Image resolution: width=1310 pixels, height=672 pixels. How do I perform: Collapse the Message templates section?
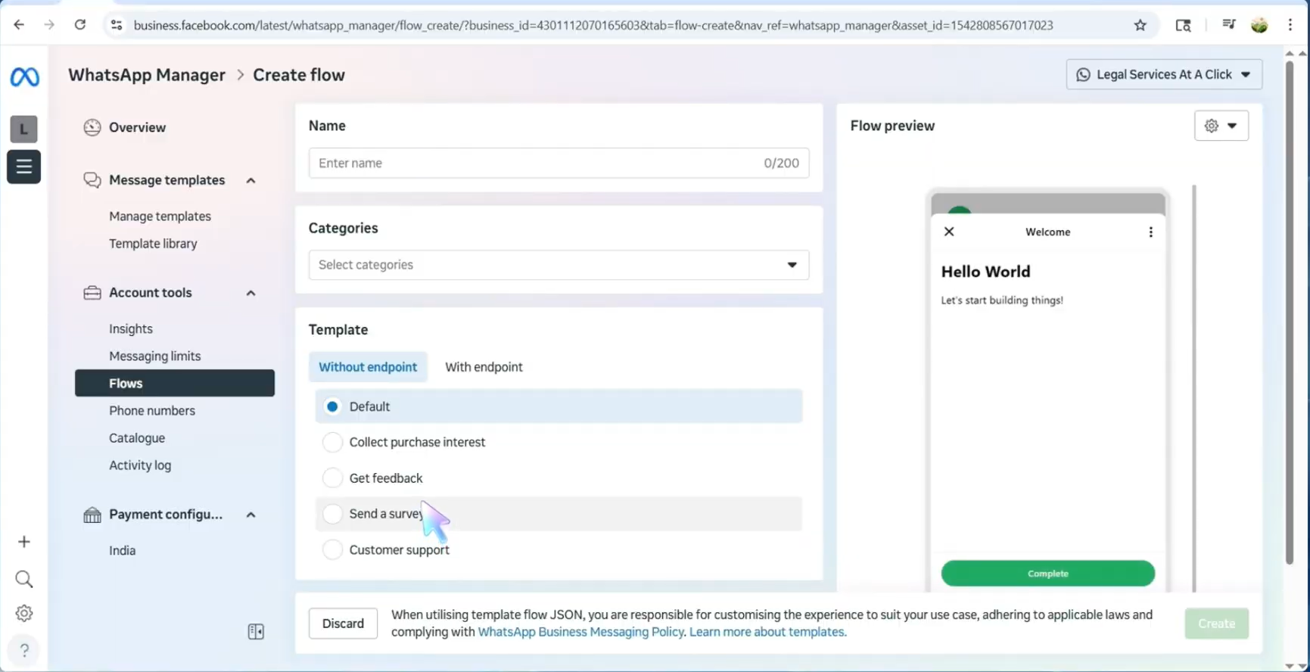[250, 180]
